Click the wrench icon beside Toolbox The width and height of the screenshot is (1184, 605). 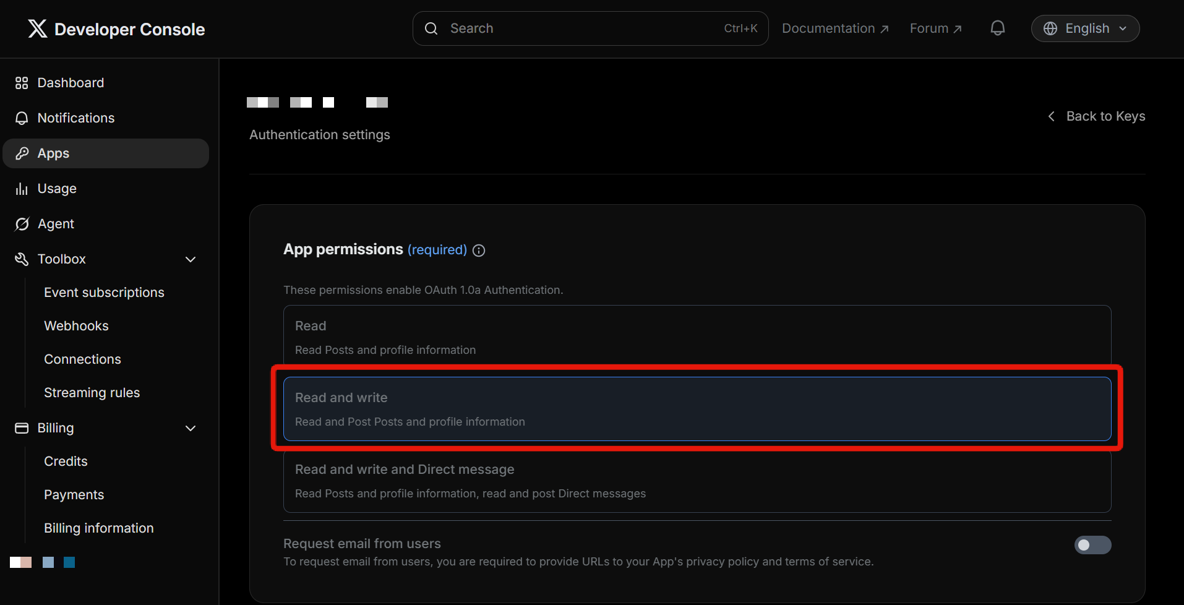pyautogui.click(x=22, y=259)
